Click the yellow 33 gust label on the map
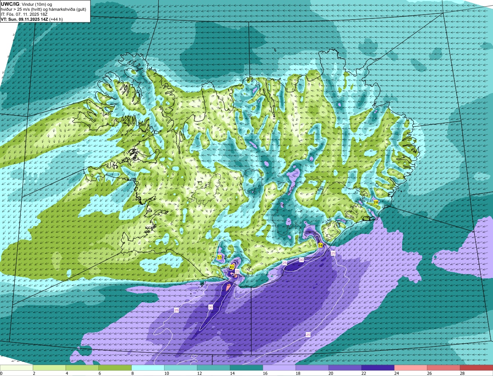493x376 pixels. (x=220, y=257)
